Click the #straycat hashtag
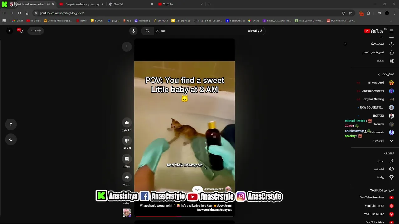Screen dimensions: 399x224 pos(225,210)
